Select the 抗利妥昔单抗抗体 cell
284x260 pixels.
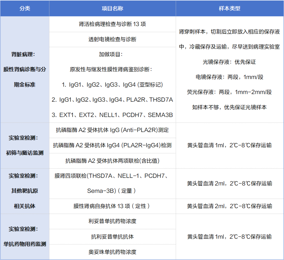(112, 237)
